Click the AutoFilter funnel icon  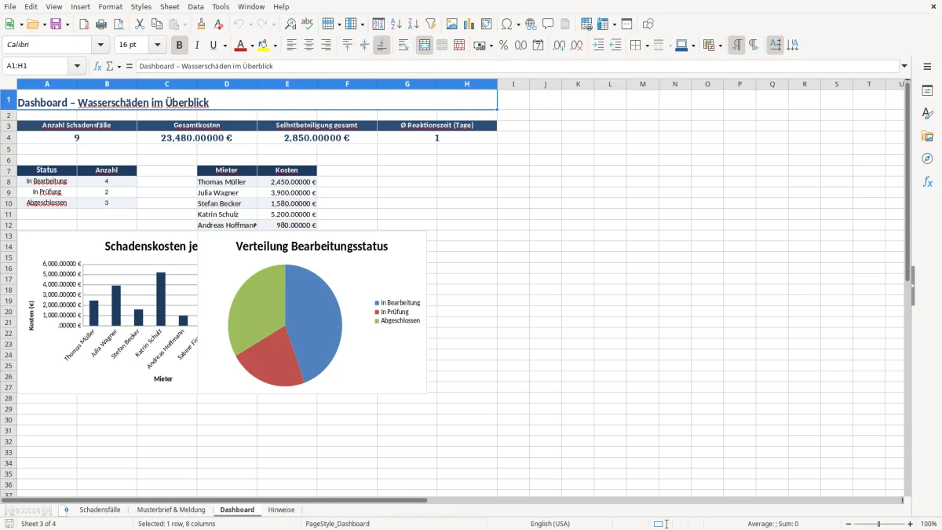(x=431, y=24)
